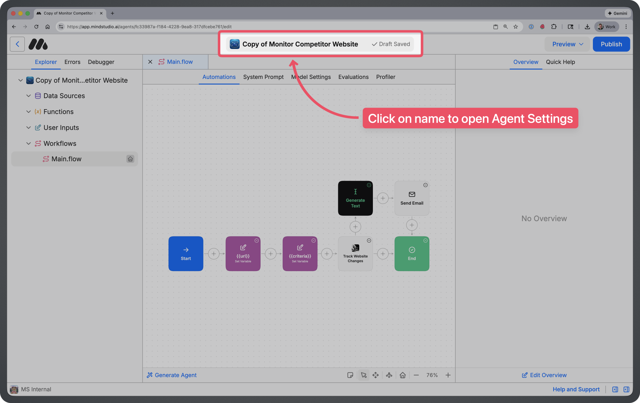Click the home icon next to Main.flow
Screen dimensions: 640x403
click(x=130, y=159)
